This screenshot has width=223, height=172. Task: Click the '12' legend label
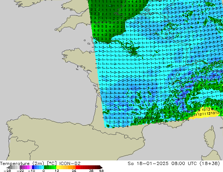tap(57, 171)
